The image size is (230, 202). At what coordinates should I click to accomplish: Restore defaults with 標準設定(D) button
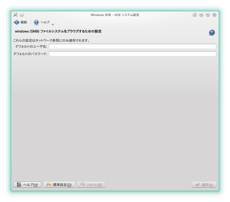coord(59,184)
